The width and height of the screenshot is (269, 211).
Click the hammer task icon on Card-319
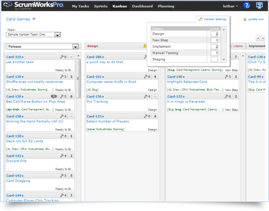[62, 57]
